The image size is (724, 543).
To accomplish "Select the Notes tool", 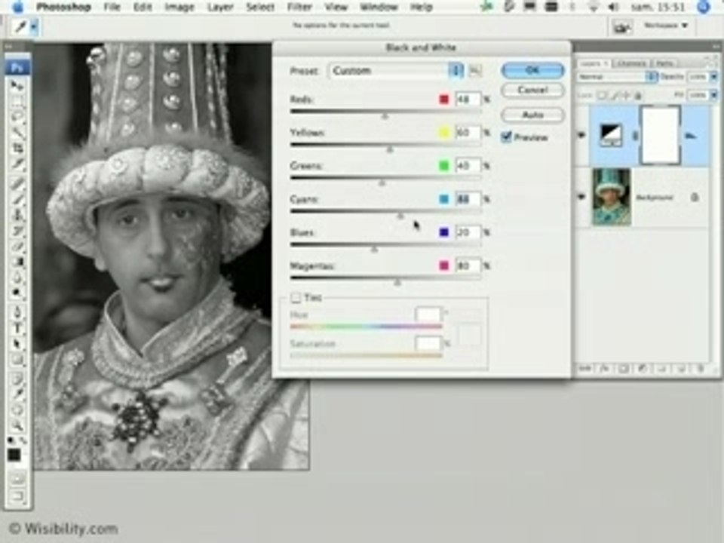I will 17,379.
